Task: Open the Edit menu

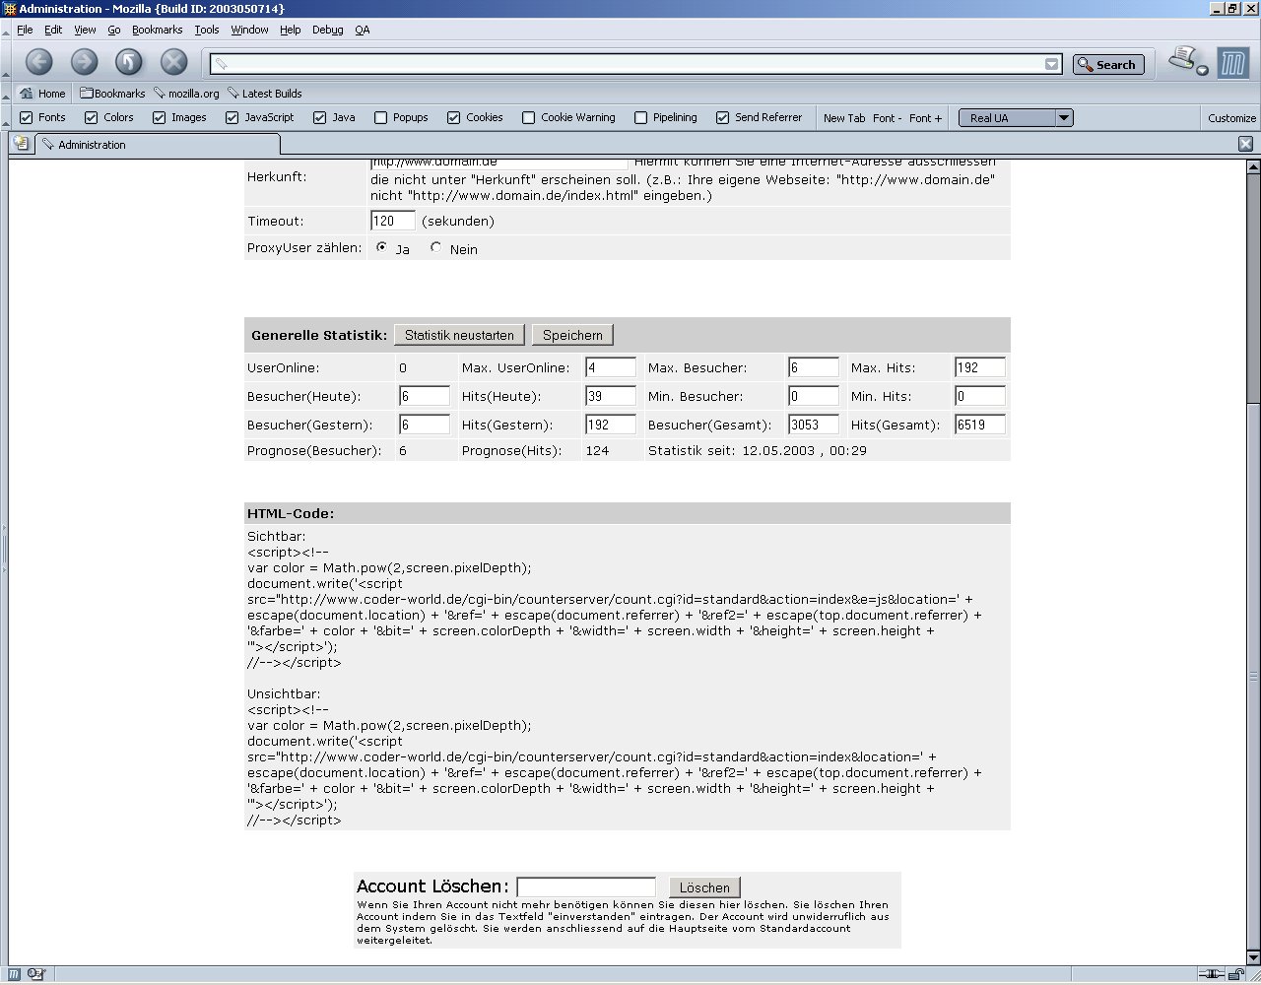Action: click(53, 30)
